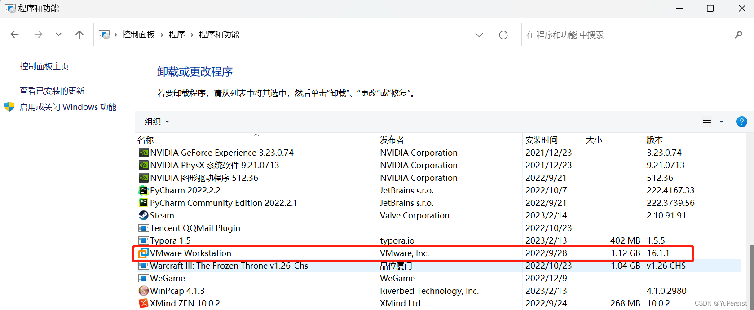754x310 pixels.
Task: Open help with the question mark icon
Action: point(742,122)
